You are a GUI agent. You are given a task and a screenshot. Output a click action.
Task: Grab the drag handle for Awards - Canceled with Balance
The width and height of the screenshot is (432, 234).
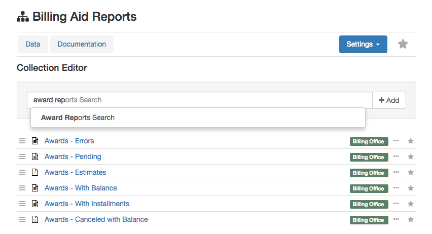[x=22, y=219]
